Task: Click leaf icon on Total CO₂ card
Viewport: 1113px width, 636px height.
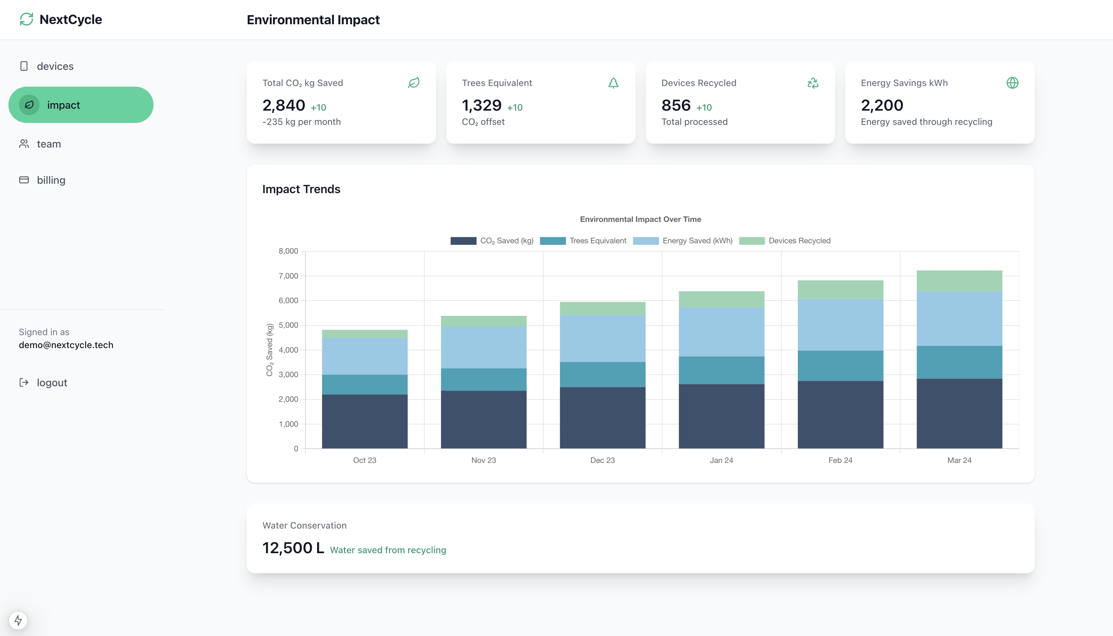Action: coord(414,82)
